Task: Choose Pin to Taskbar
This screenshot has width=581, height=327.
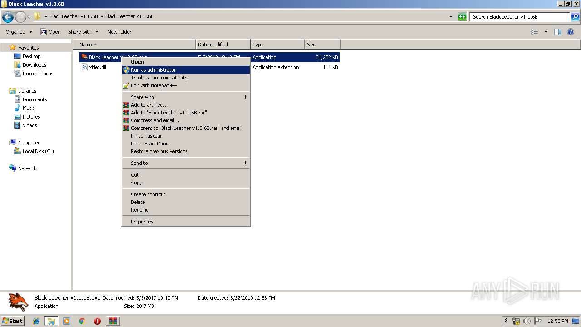Action: [186, 136]
